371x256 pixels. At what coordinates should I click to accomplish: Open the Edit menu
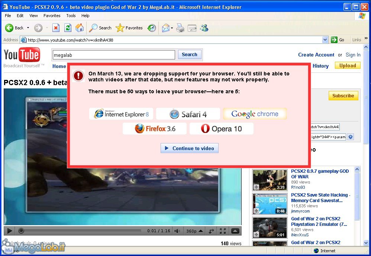coord(20,16)
